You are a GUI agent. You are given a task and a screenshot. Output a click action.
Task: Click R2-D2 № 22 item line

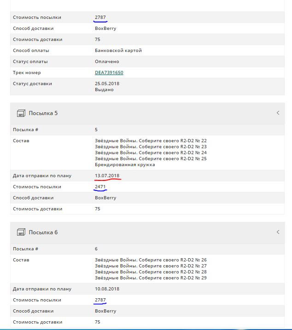pos(151,140)
